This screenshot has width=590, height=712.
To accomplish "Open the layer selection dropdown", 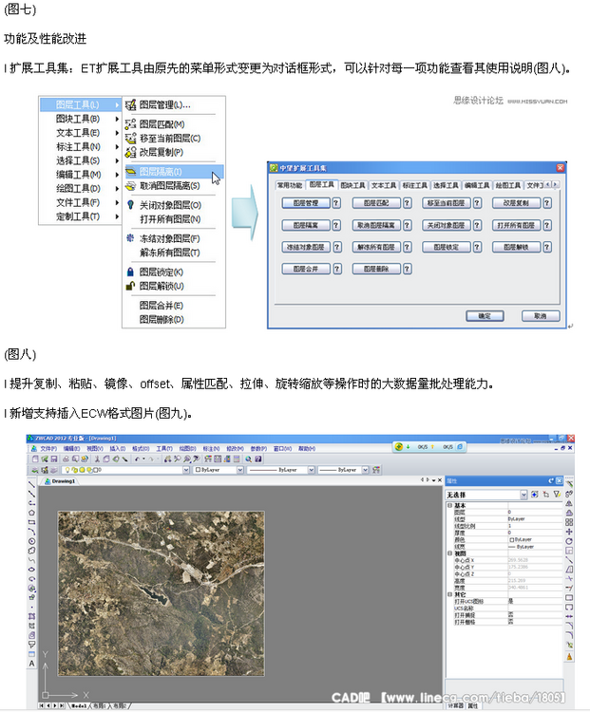I will [186, 470].
